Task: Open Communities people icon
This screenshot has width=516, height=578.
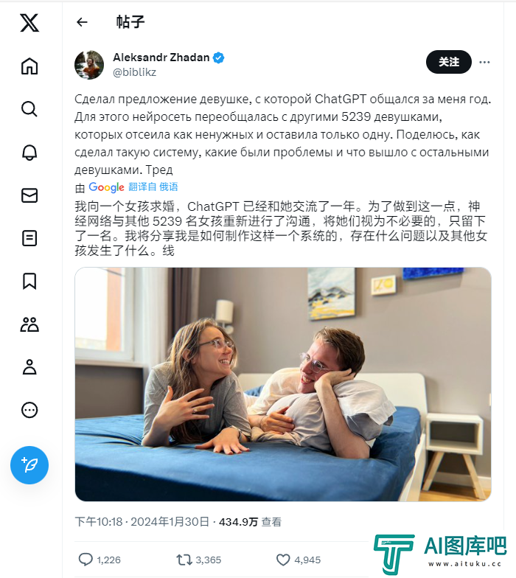Action: click(29, 324)
